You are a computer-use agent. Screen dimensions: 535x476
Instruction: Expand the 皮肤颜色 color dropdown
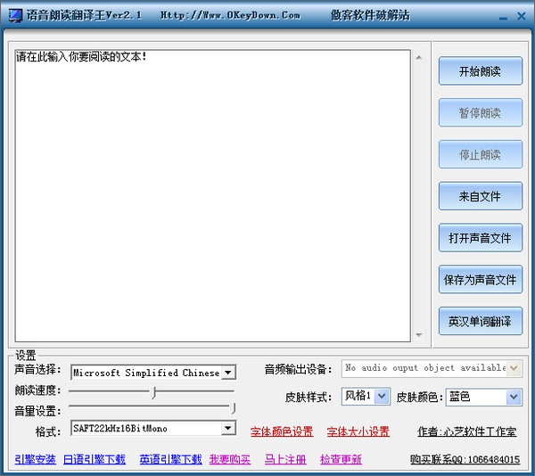pyautogui.click(x=514, y=397)
